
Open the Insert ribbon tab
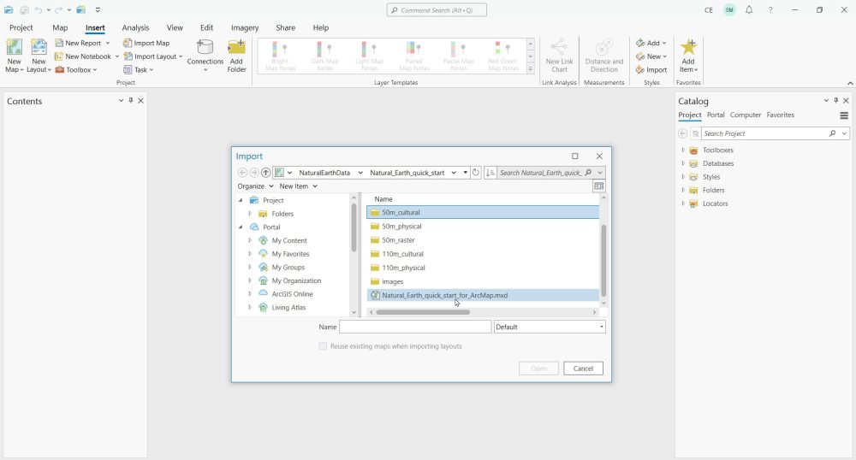[x=95, y=28]
